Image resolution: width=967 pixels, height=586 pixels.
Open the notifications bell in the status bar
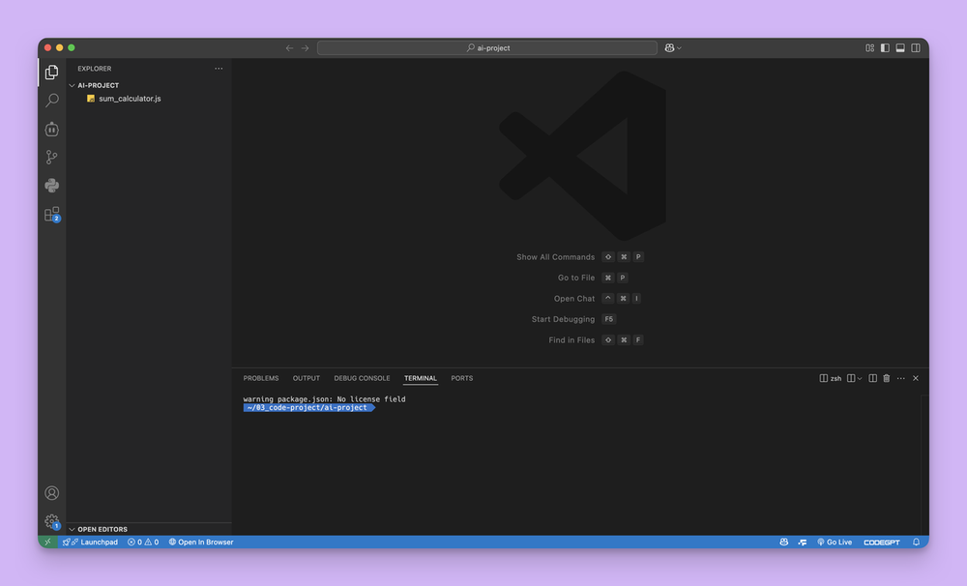click(916, 542)
